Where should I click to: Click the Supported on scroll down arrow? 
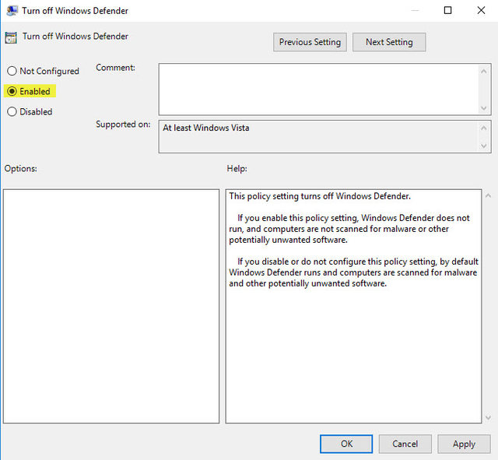point(484,146)
